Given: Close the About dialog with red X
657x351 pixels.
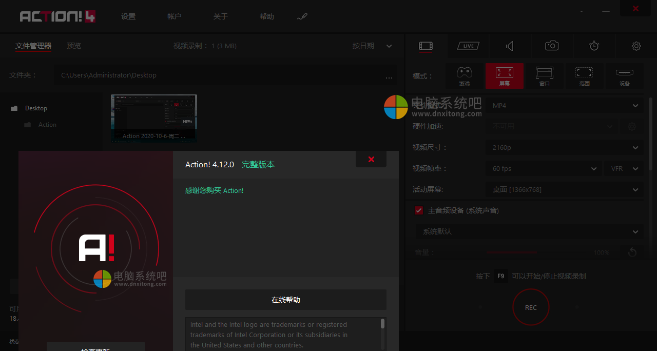Looking at the screenshot, I should pos(371,160).
